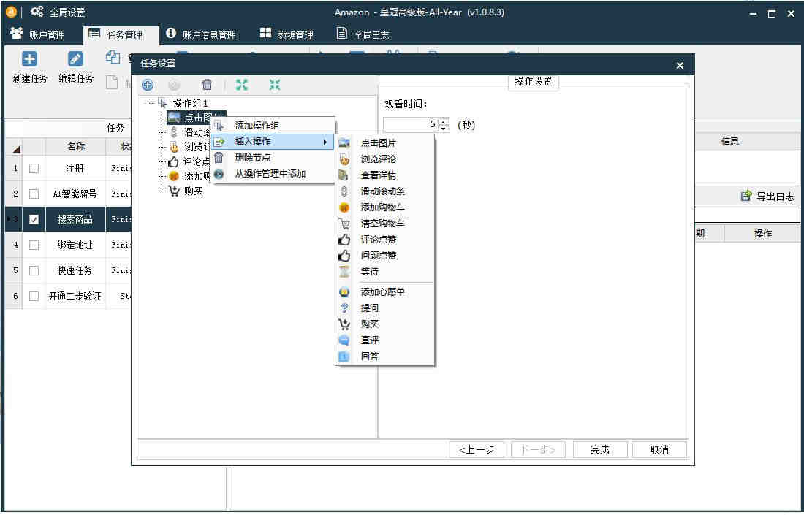Select 添加操作组 in the context menu
The image size is (804, 515).
(273, 126)
